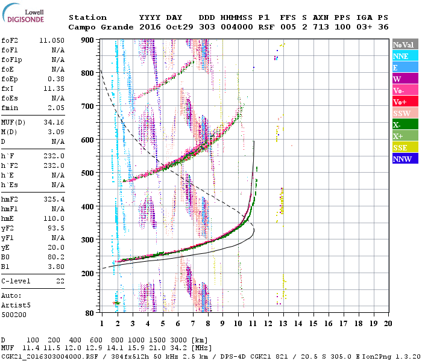This screenshot has width=422, height=361.
Task: Select the SSE yellow legend swatch
Action: [405, 147]
